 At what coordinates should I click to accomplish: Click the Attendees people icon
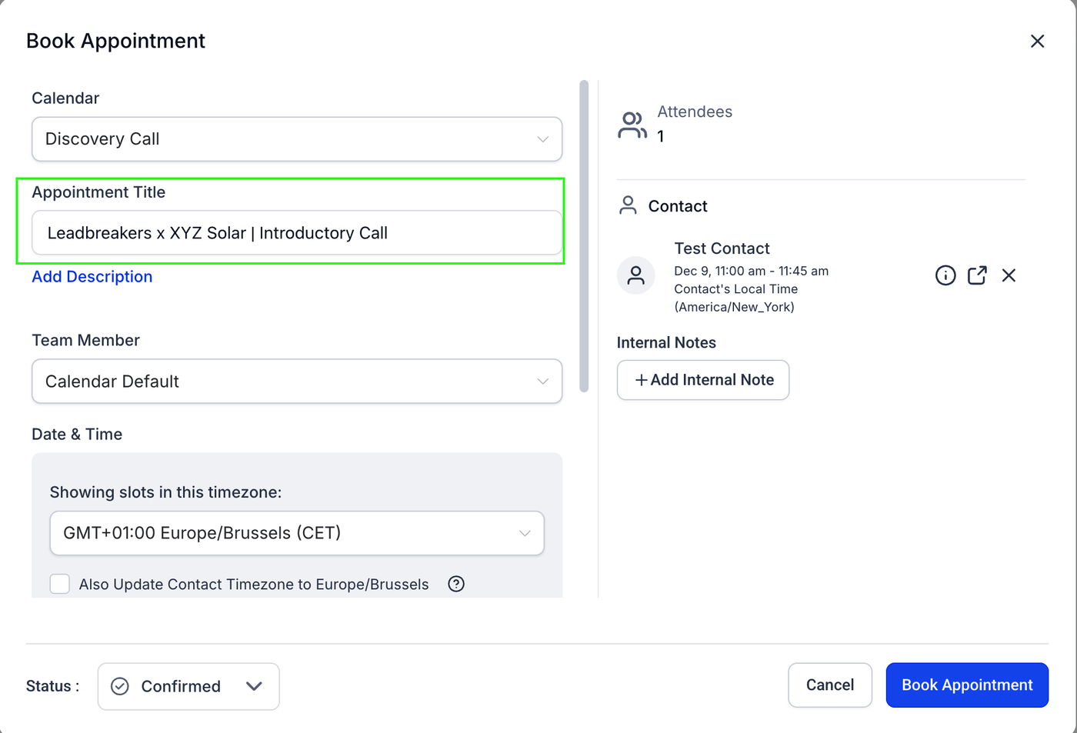[x=632, y=125]
